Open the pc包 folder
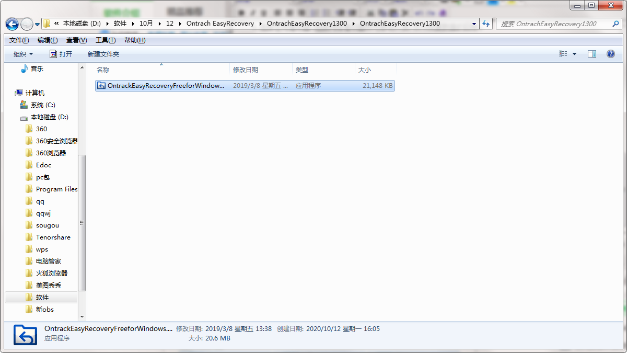627x353 pixels. [x=43, y=177]
